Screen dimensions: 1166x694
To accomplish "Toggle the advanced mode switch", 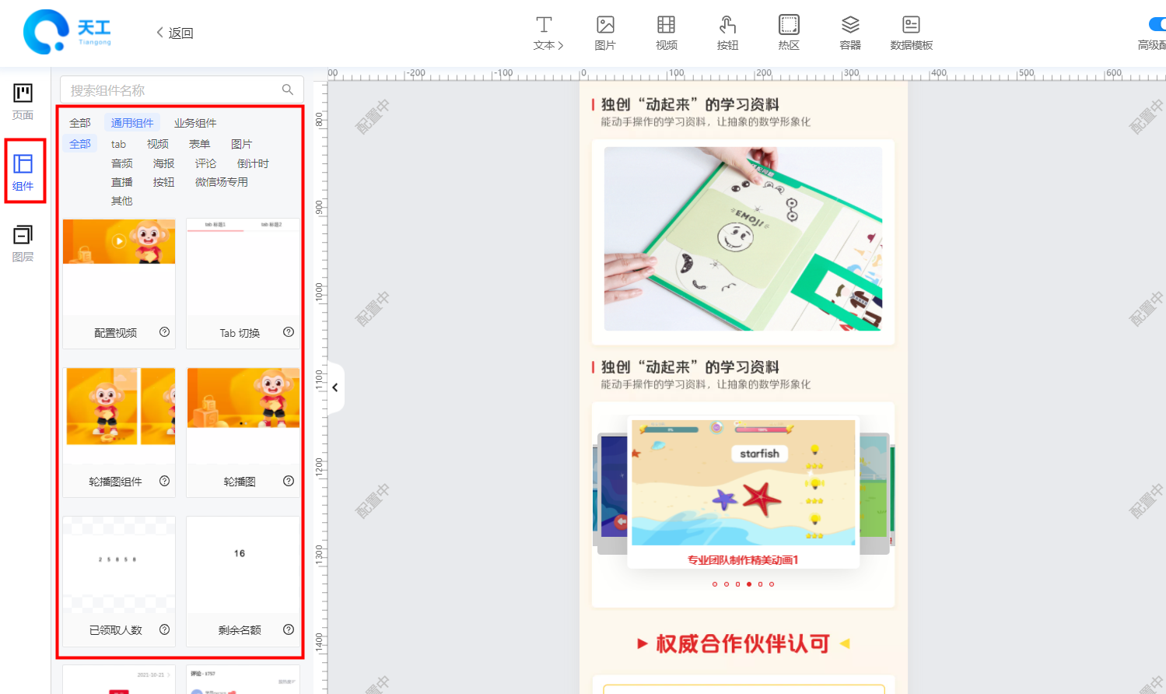I will tap(1157, 24).
